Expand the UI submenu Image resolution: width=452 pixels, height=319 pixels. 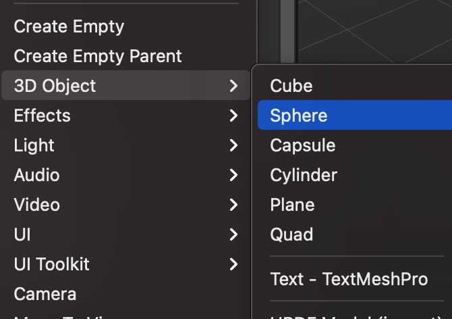22,235
